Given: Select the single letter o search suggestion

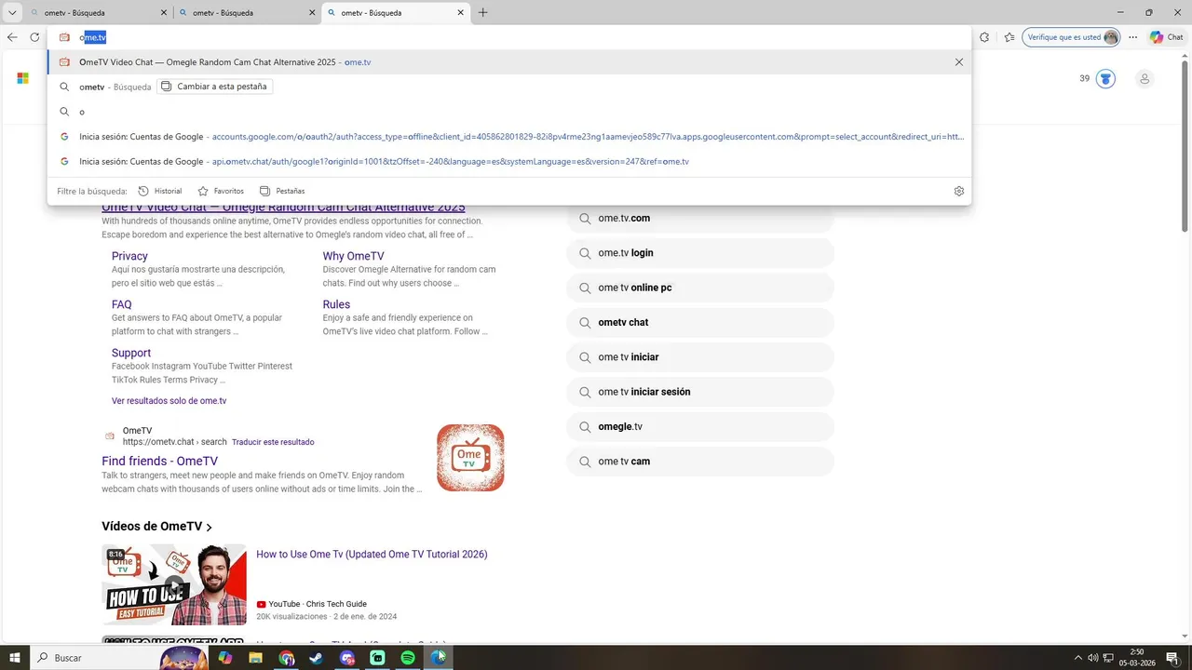Looking at the screenshot, I should (509, 112).
